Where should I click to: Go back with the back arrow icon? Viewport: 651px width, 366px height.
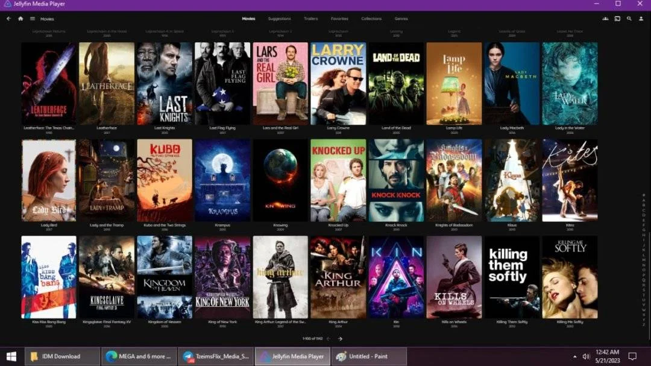pos(8,19)
